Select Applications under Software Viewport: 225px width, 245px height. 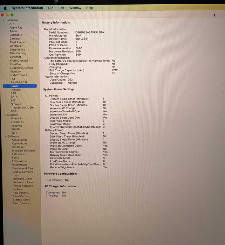(x=19, y=143)
